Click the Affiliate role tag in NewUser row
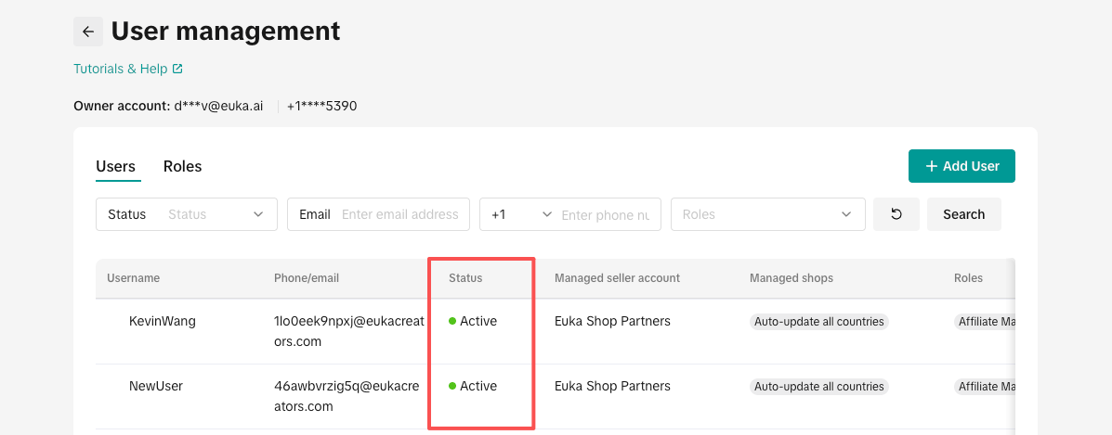Image resolution: width=1112 pixels, height=435 pixels. point(985,387)
